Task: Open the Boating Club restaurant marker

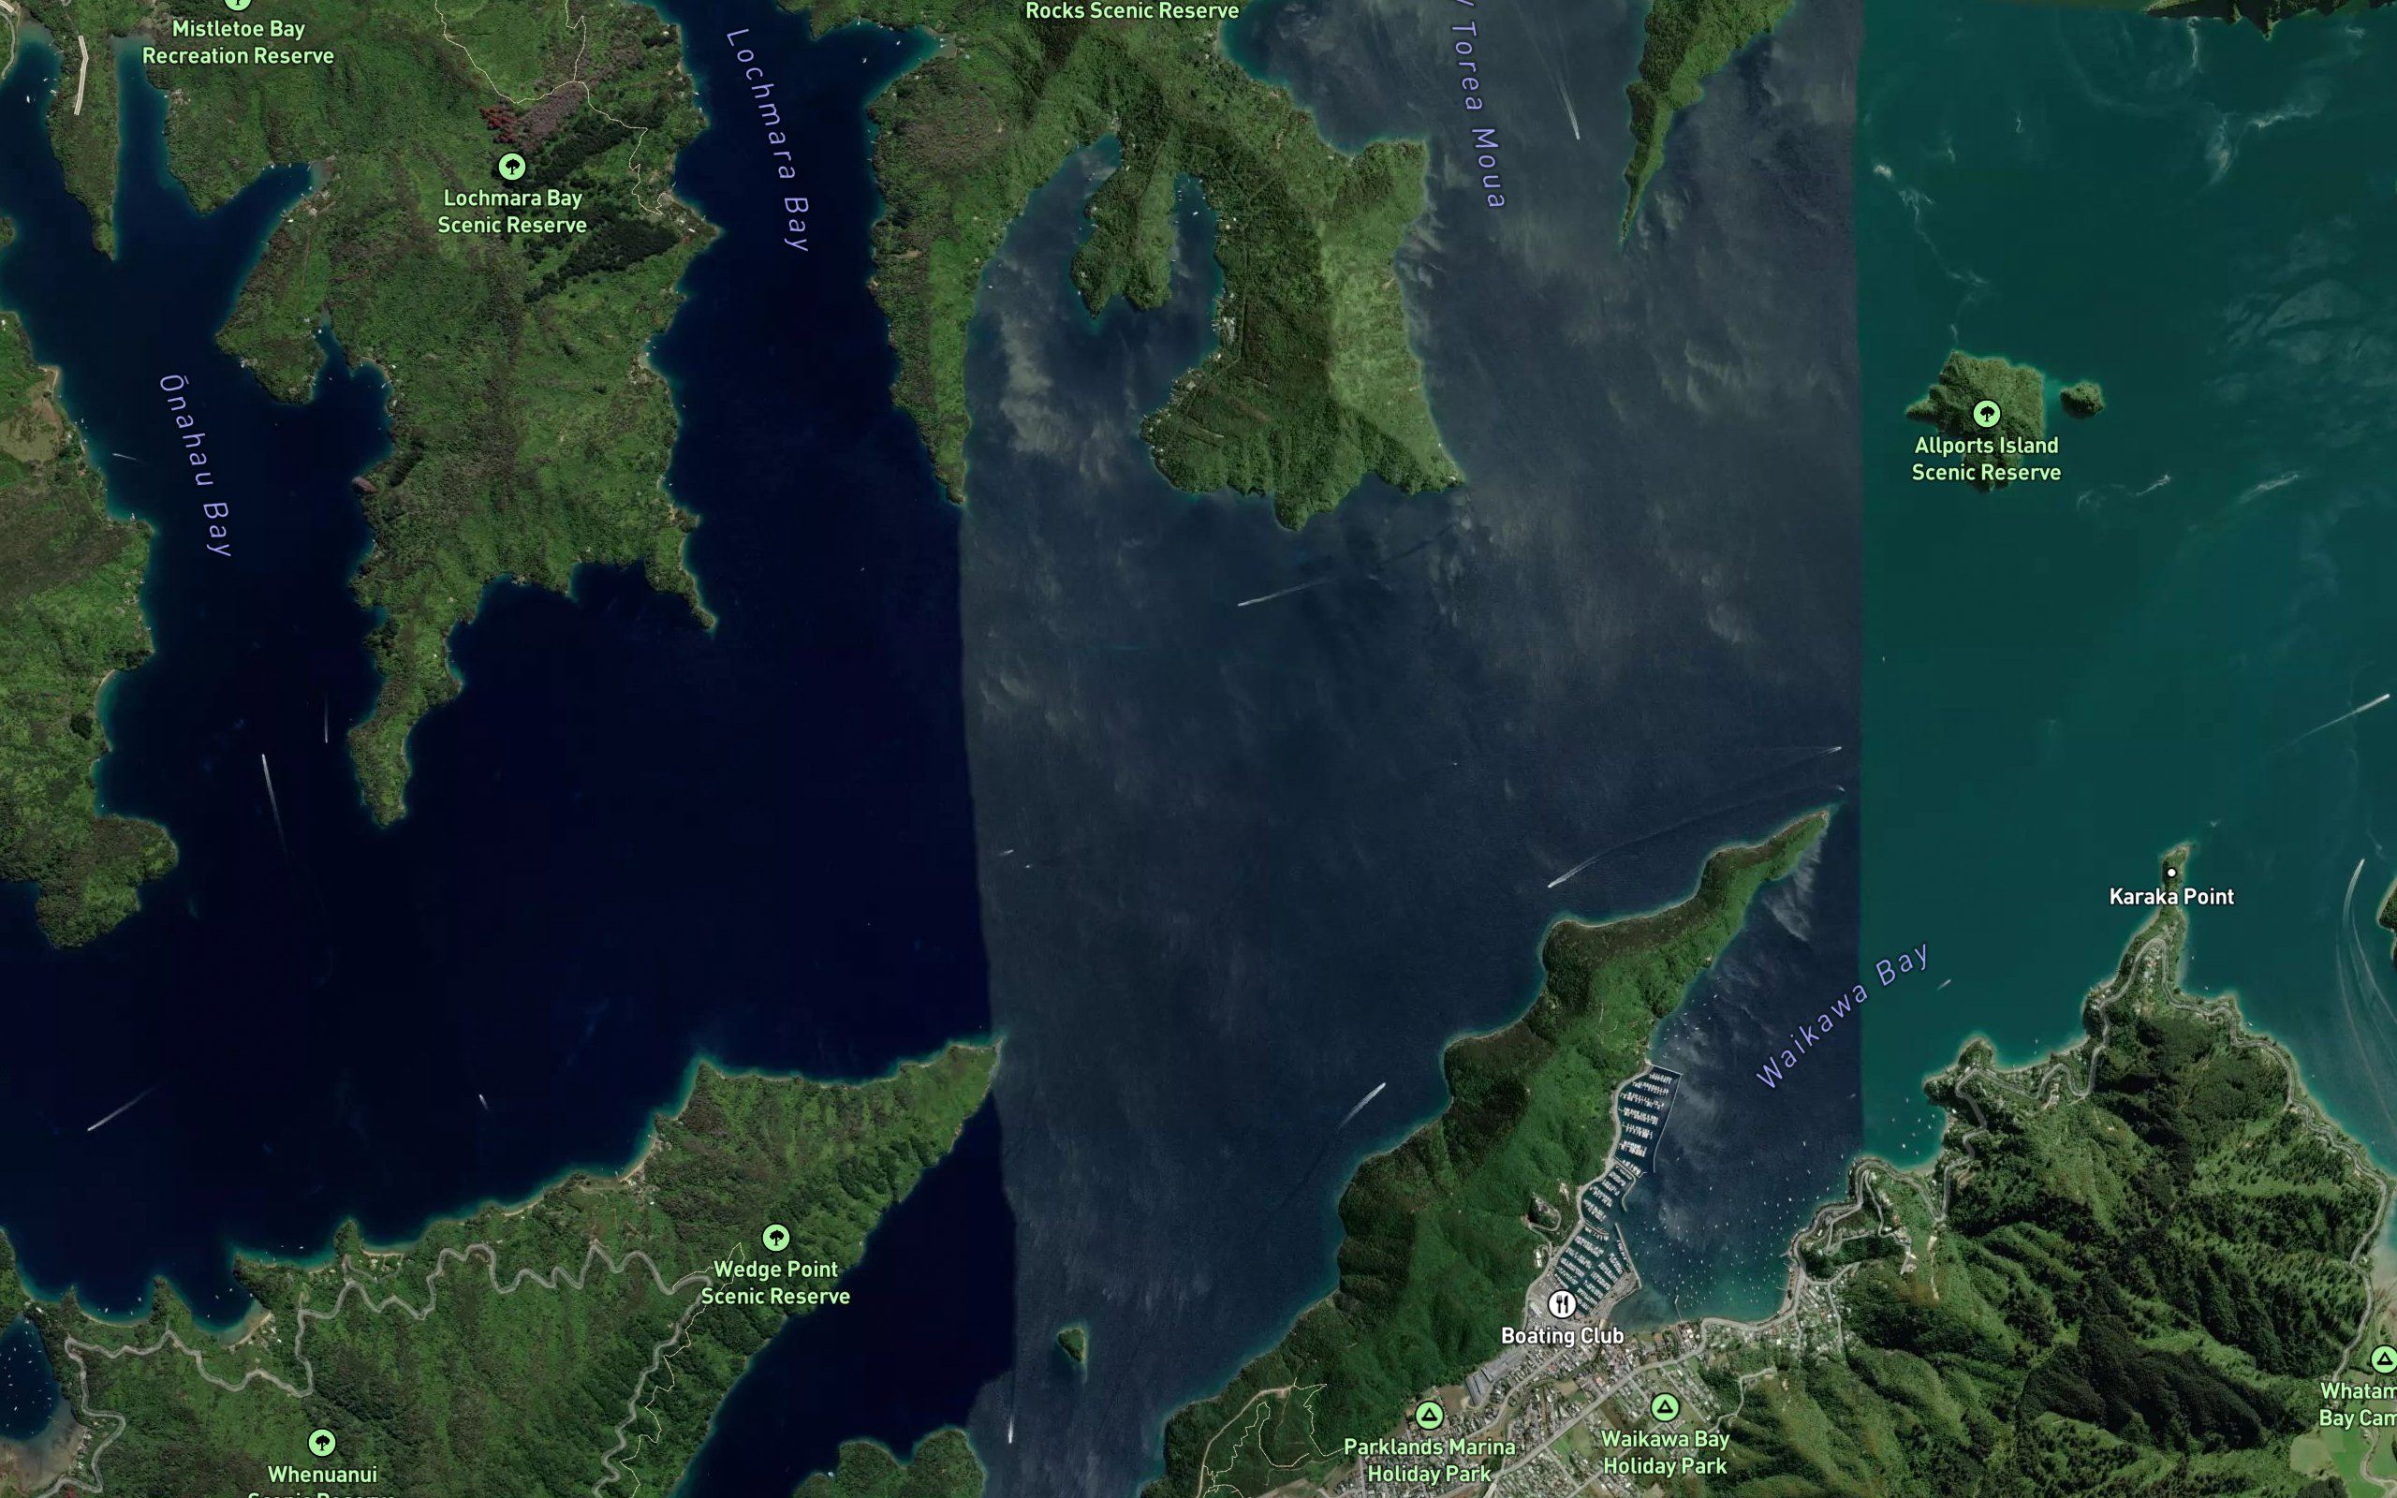Action: click(1562, 1303)
